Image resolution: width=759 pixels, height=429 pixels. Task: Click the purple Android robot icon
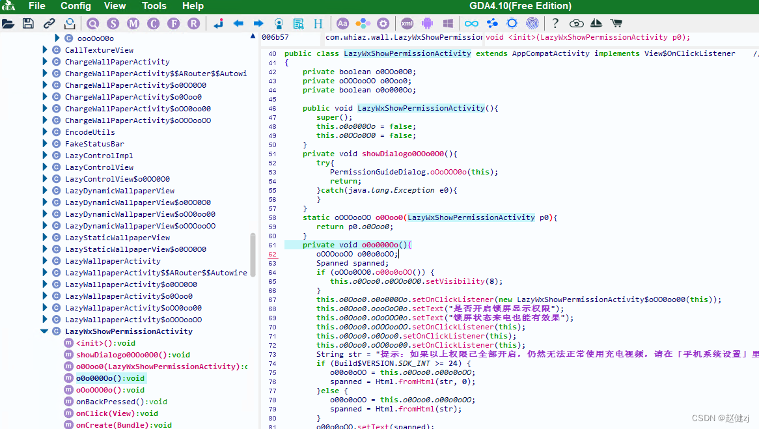point(427,23)
